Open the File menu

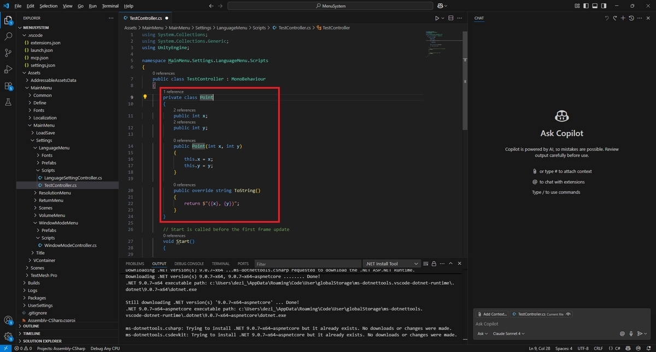tap(18, 6)
